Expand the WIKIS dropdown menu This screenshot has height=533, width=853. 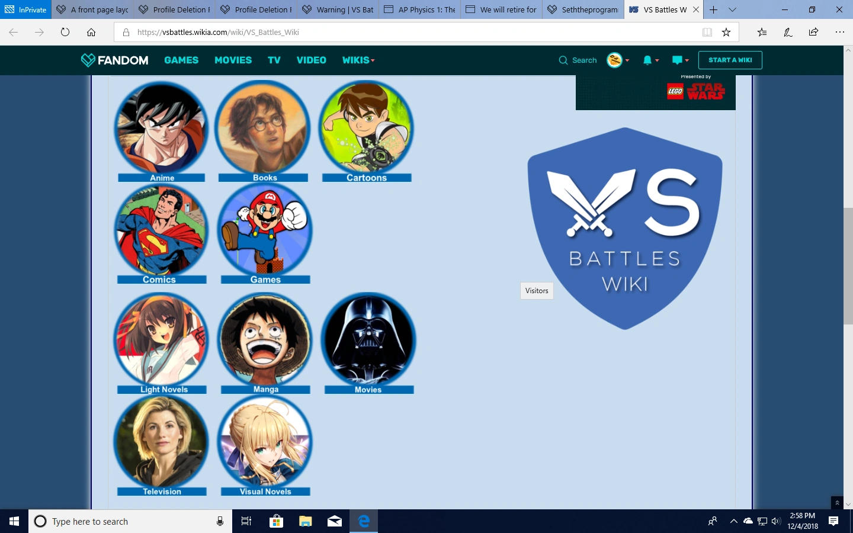(x=358, y=60)
